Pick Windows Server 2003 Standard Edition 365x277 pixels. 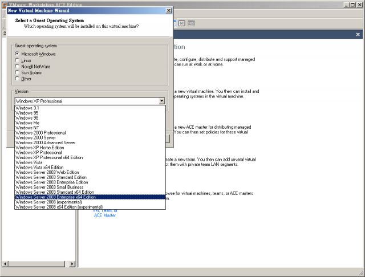(x=90, y=177)
